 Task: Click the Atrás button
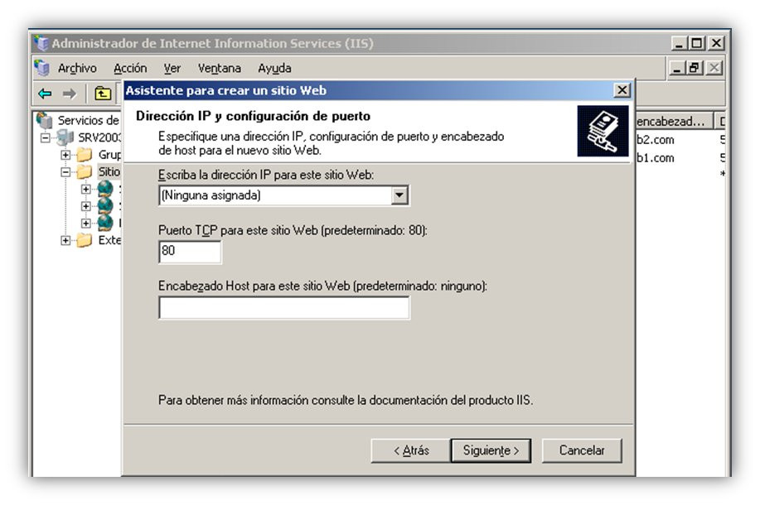tap(410, 450)
